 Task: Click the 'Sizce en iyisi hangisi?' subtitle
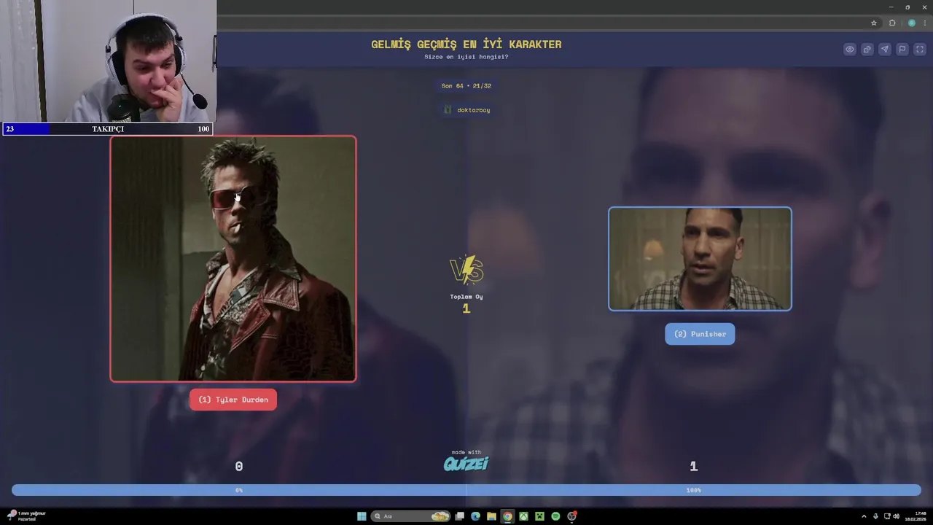(466, 57)
